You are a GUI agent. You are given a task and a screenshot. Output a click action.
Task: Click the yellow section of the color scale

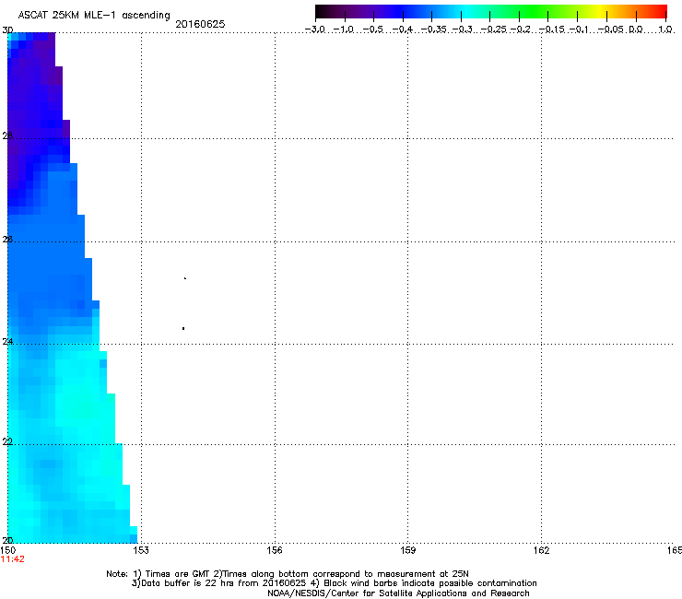coord(600,12)
